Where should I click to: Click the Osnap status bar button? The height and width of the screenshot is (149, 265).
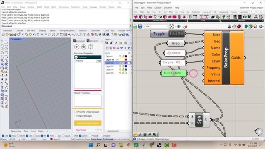click(93, 139)
